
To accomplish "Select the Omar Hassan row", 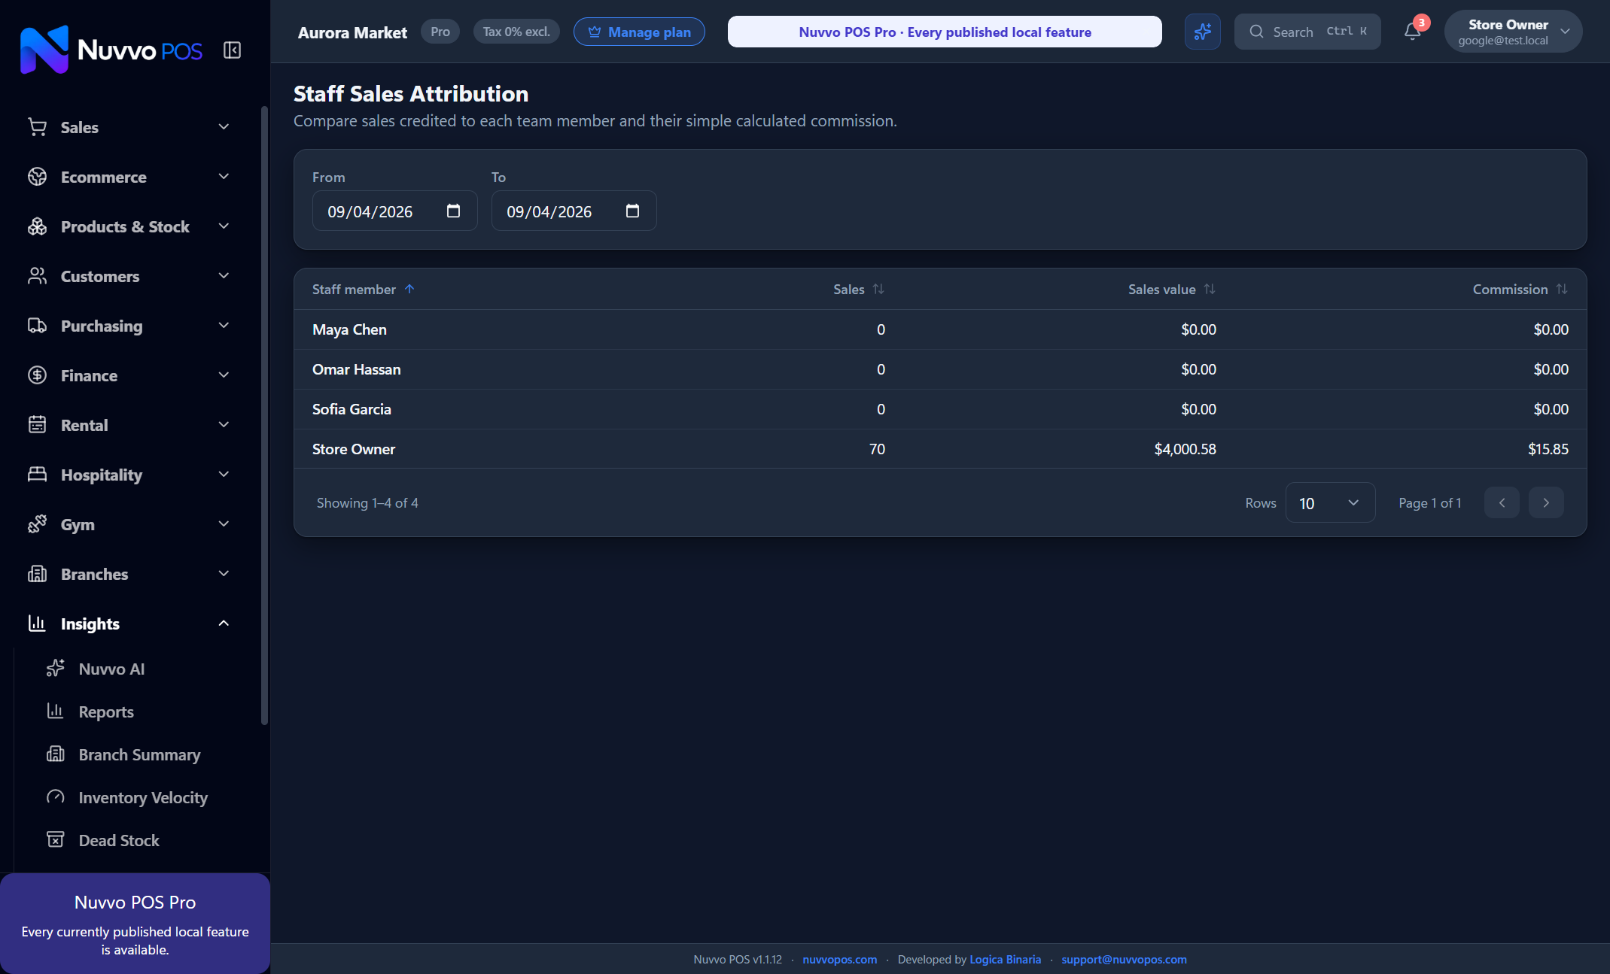I will pos(940,369).
